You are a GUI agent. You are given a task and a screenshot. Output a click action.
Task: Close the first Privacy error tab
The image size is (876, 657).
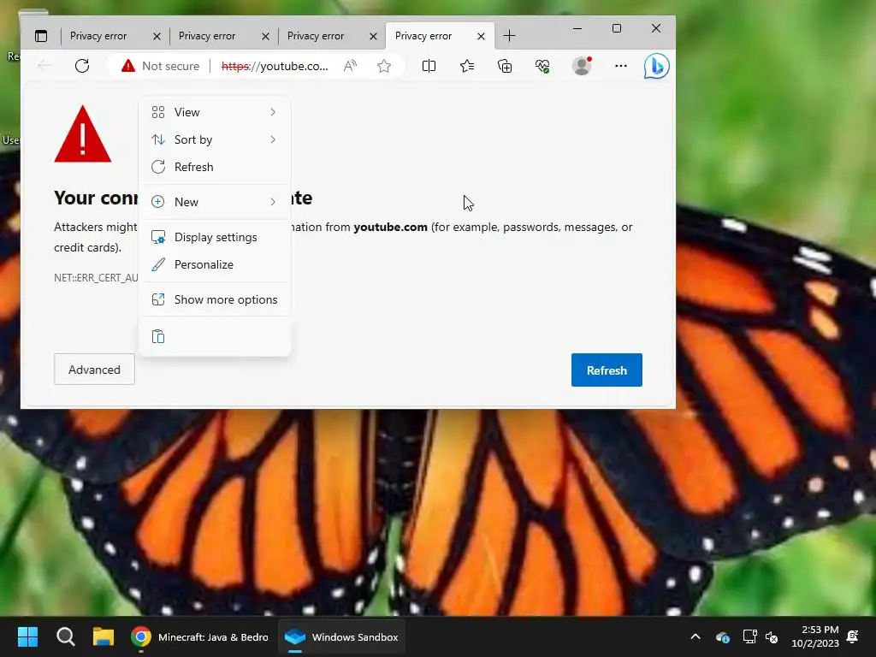tap(157, 36)
